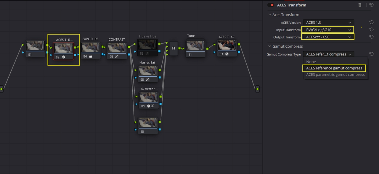
Task: Select the EXPOSURE node 04 thumbnail
Action: click(x=91, y=48)
